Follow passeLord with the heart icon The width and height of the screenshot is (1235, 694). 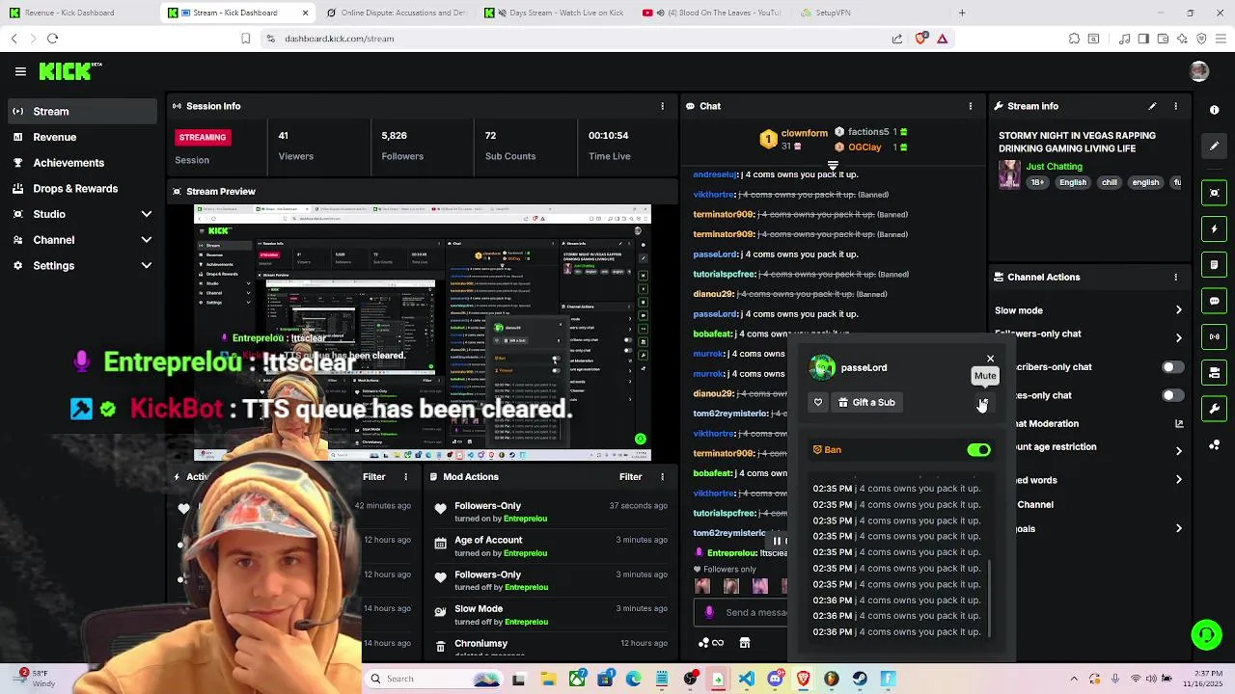tap(818, 402)
